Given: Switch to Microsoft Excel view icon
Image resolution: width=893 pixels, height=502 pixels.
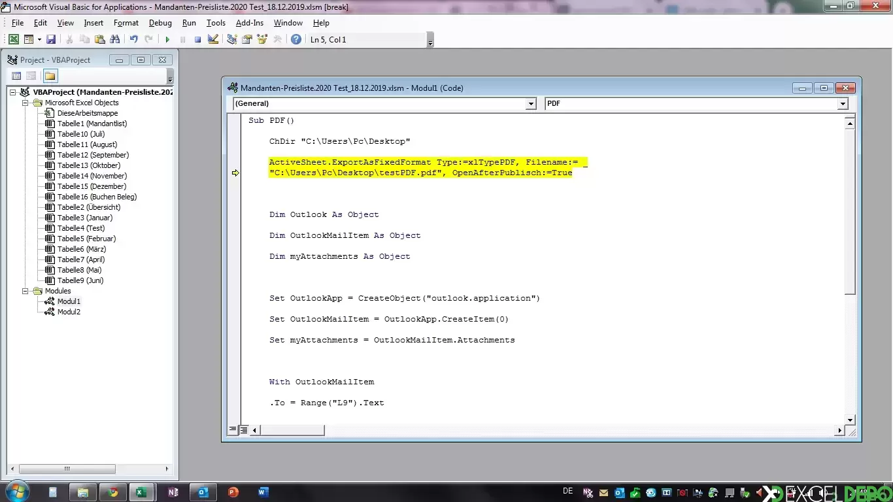Looking at the screenshot, I should [13, 39].
